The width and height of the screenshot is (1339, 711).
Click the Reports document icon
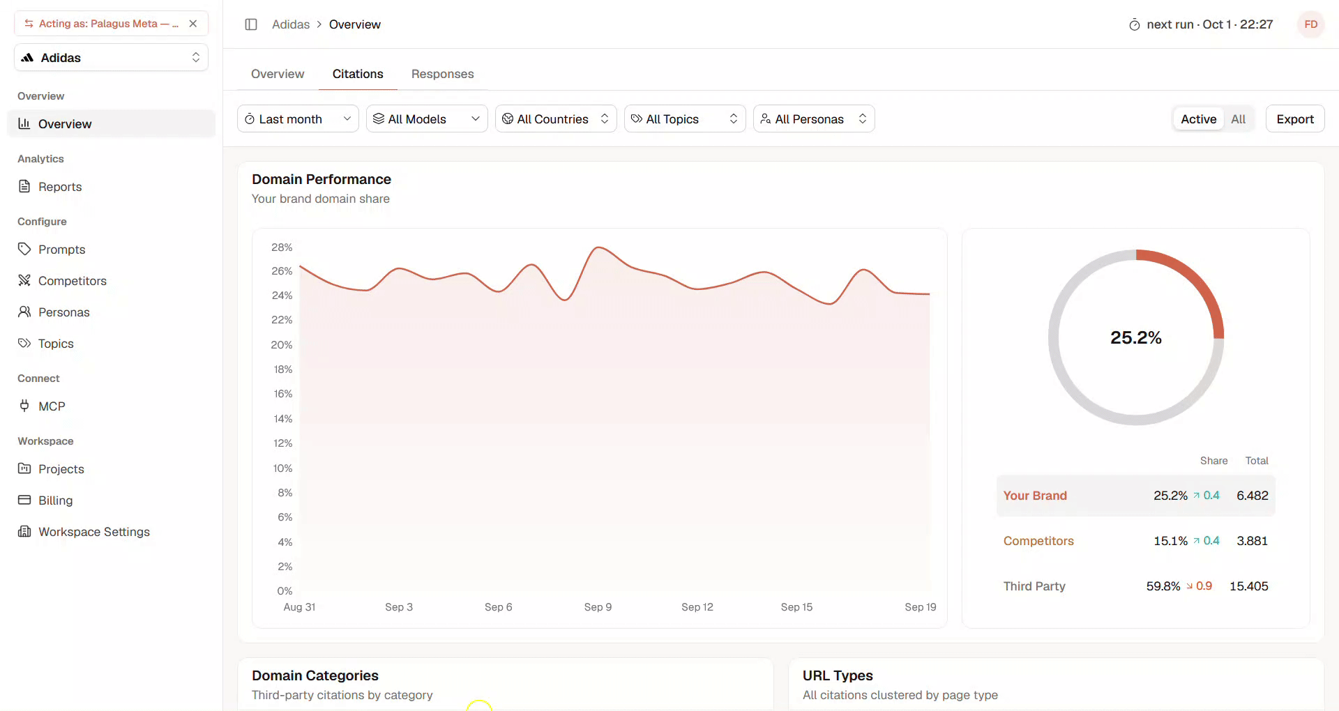[x=24, y=186]
